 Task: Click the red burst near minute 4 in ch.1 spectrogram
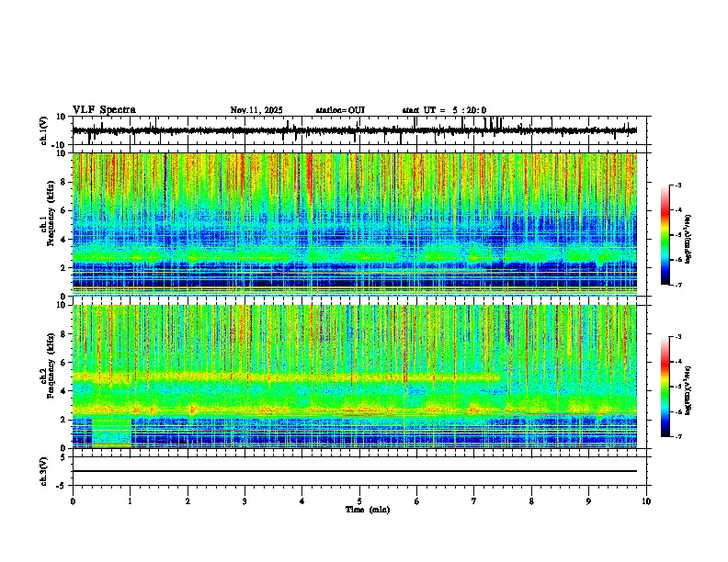(310, 178)
